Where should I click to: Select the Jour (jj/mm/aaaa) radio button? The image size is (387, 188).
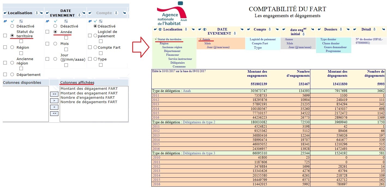coord(55,59)
